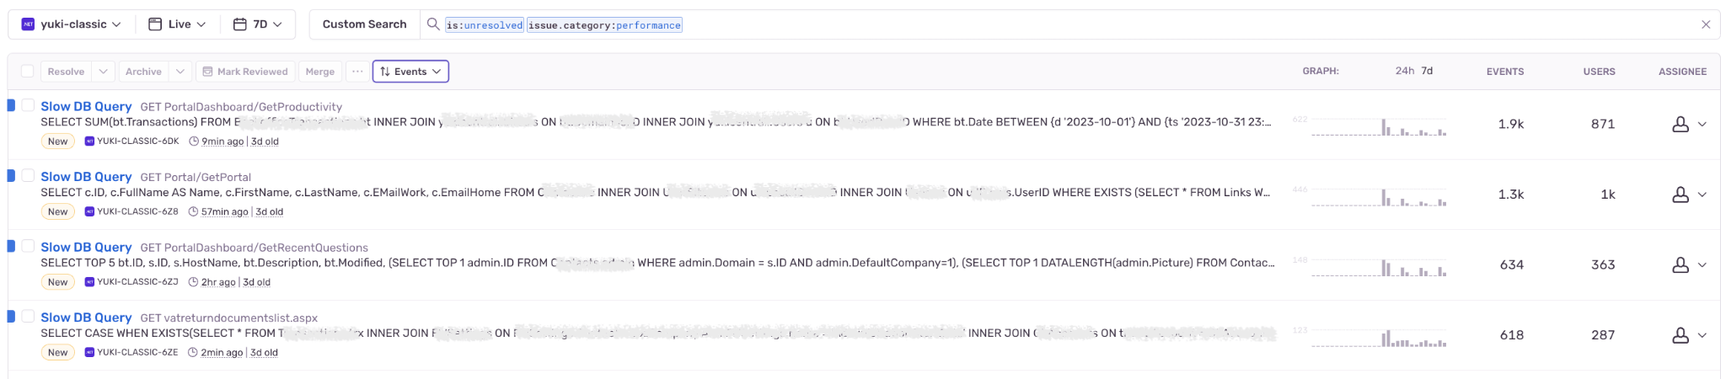Open Slow DB Query GetPortal issue
This screenshot has height=379, width=1726.
[86, 177]
